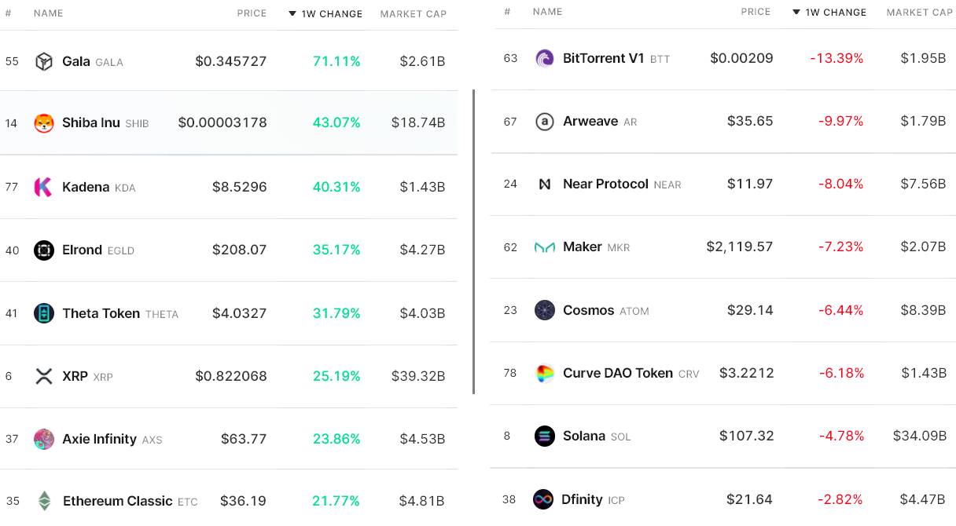Click the NAME column header in the left table
Viewport: 956px width, 526px height.
[x=49, y=13]
